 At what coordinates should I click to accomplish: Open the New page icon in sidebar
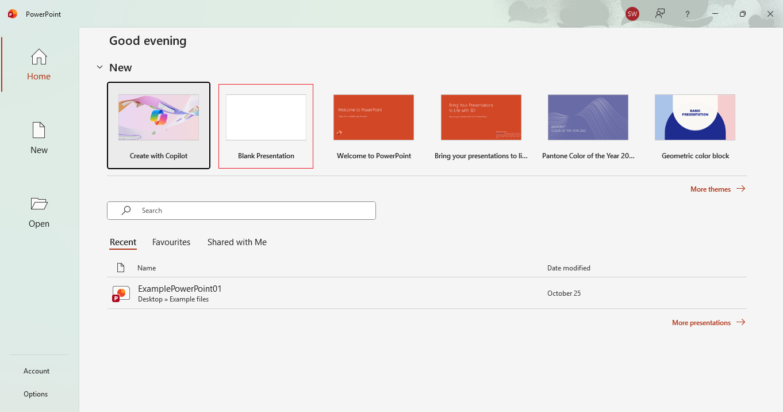pos(39,131)
